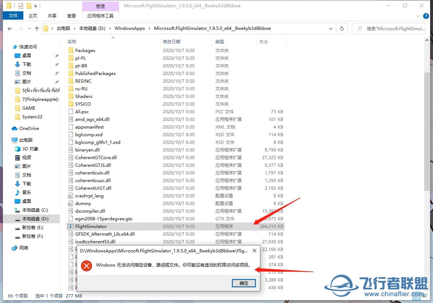Expand the chevron after WindowsApps breadcrumb
Image resolution: width=433 pixels, height=303 pixels.
click(x=149, y=28)
